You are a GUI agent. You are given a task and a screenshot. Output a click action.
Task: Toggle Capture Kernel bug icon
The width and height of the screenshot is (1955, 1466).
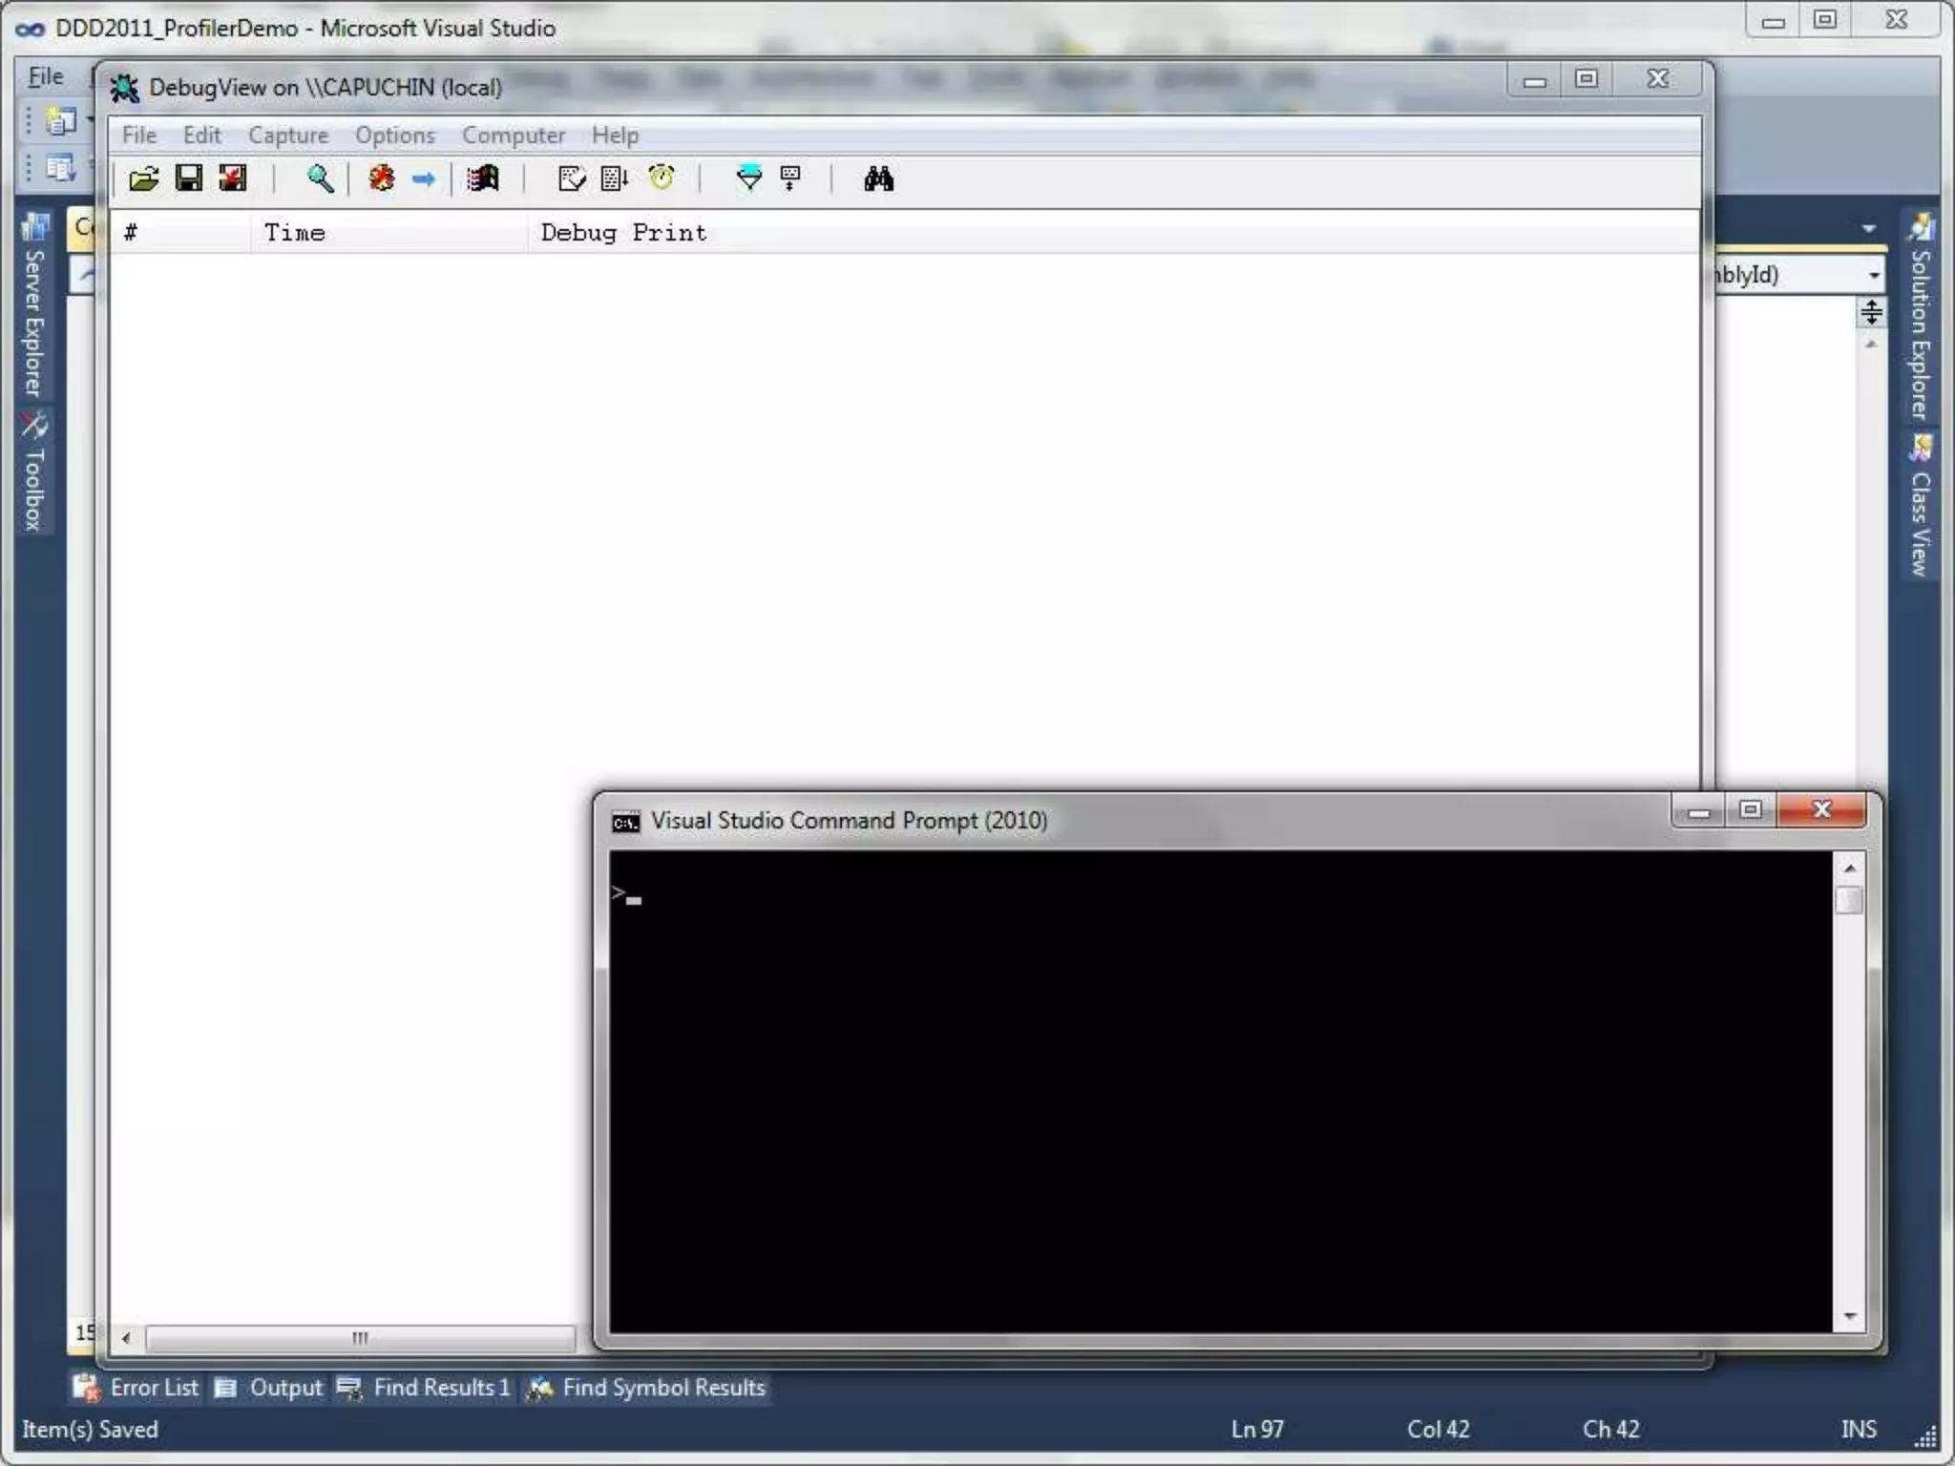pos(382,178)
